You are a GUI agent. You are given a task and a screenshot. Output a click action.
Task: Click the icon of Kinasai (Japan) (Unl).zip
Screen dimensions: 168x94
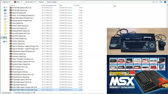pos(10,72)
